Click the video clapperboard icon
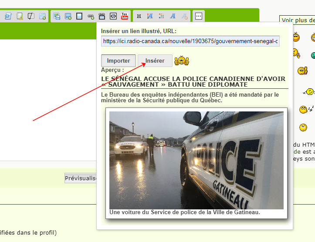 coord(102,16)
